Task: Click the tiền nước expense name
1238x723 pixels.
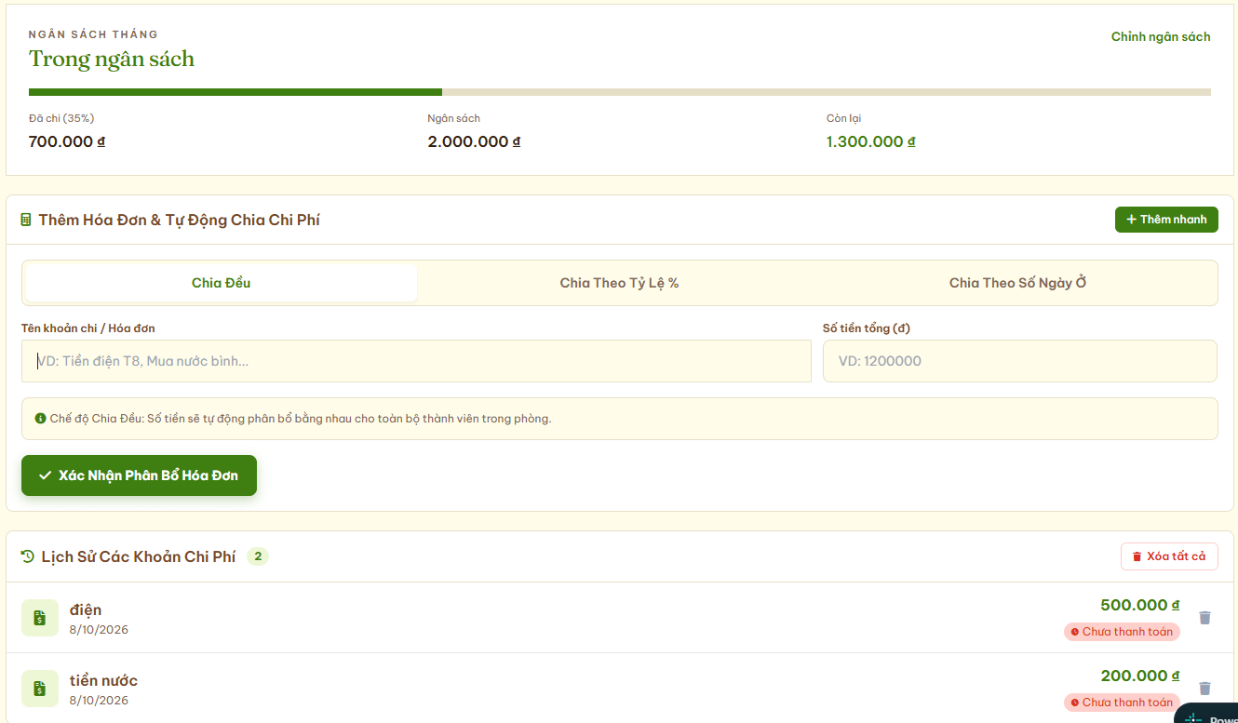Action: point(103,680)
